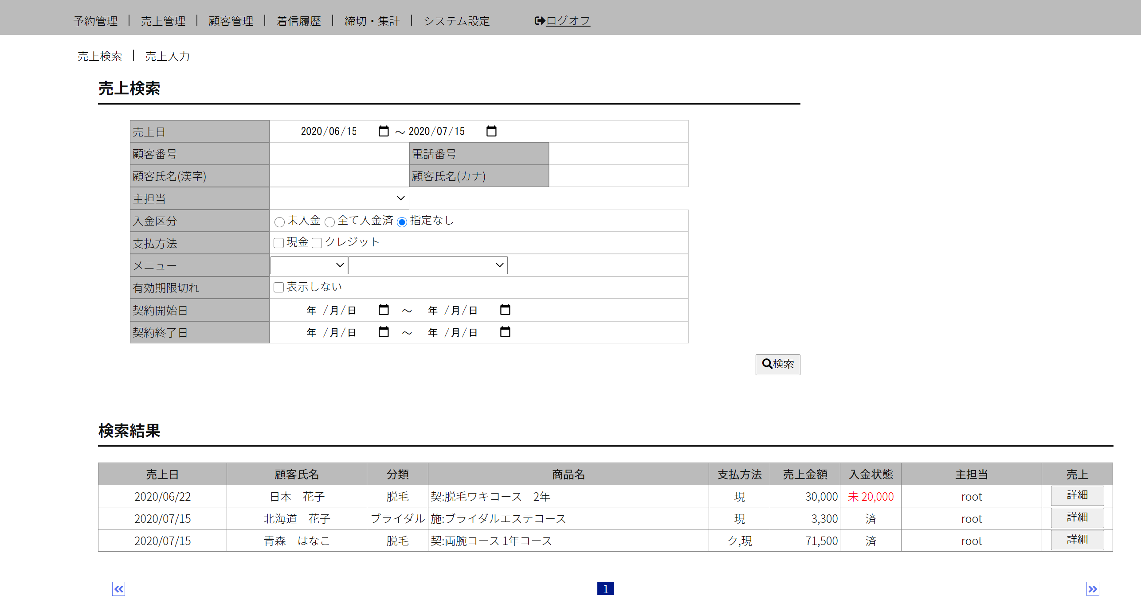The image size is (1141, 611).
Task: Click customer name 日本 花子
Action: (297, 496)
